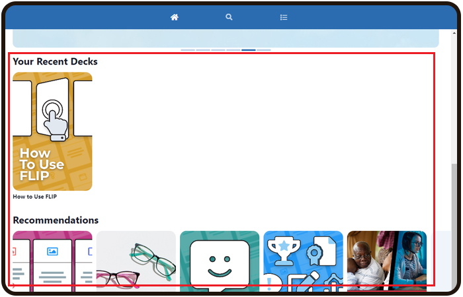463x297 pixels.
Task: Click the 'Recommendations' heading
Action: pos(56,220)
